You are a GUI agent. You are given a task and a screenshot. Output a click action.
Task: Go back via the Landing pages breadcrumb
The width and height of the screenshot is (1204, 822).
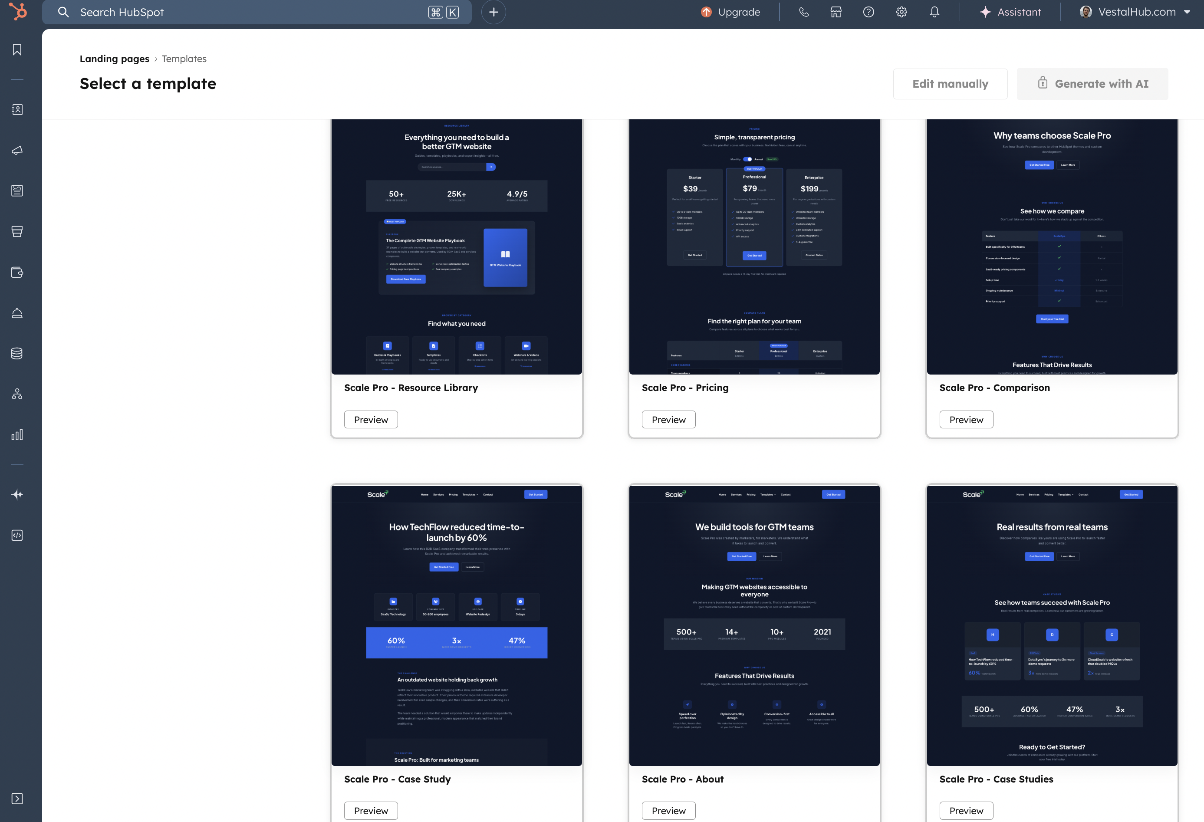[x=115, y=59]
